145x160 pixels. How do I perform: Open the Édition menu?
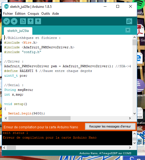[x=20, y=14]
